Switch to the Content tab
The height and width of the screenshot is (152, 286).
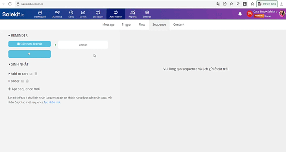tap(179, 24)
